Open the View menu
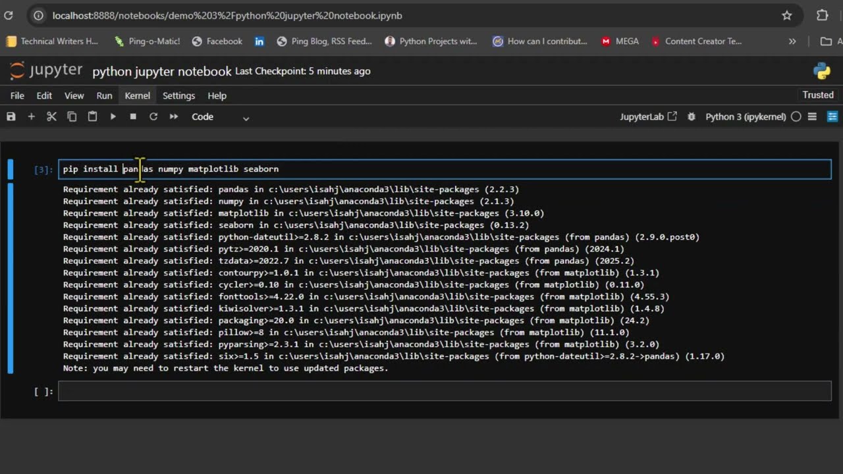The image size is (843, 474). (74, 95)
